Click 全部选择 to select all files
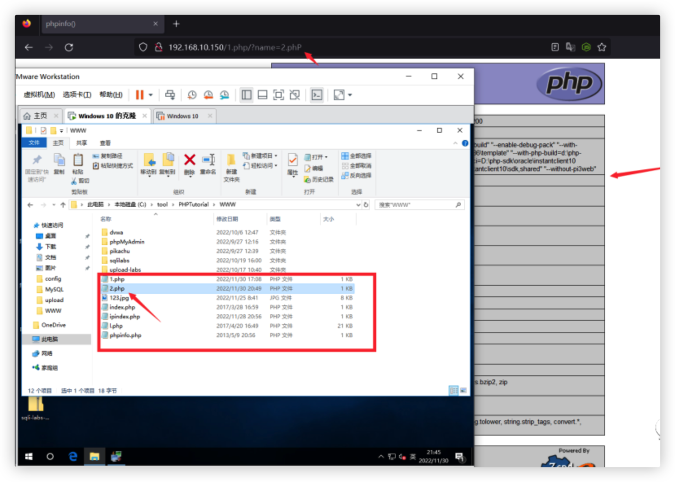Screen dimensions: 675x482 coord(356,156)
